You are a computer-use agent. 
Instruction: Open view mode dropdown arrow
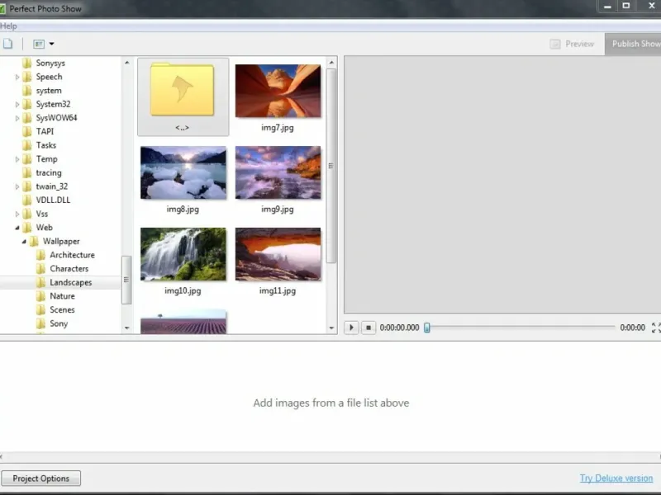coord(51,44)
